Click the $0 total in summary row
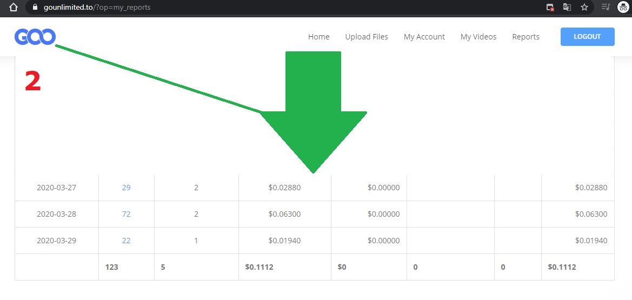 pos(342,267)
